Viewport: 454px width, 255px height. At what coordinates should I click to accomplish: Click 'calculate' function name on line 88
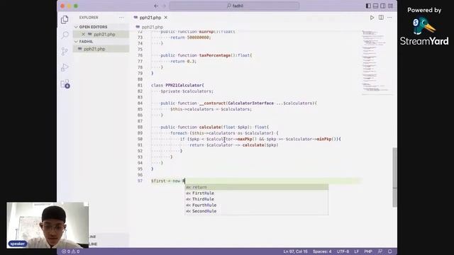click(210, 127)
